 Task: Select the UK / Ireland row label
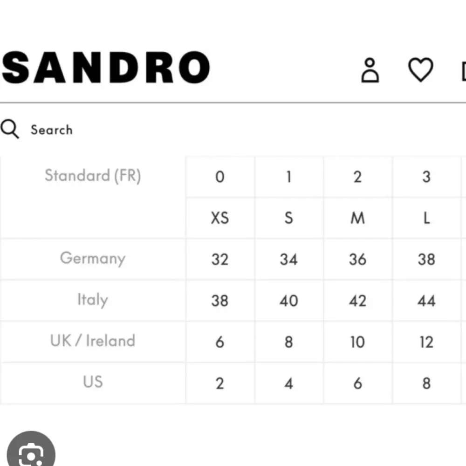tap(93, 341)
